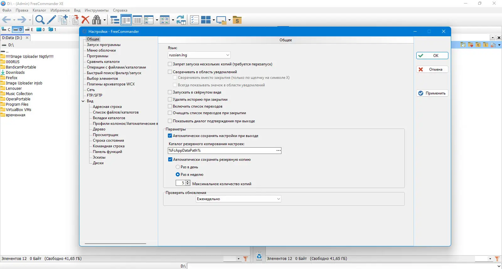Open the four-tile layout dropdown arrow

click(x=214, y=20)
